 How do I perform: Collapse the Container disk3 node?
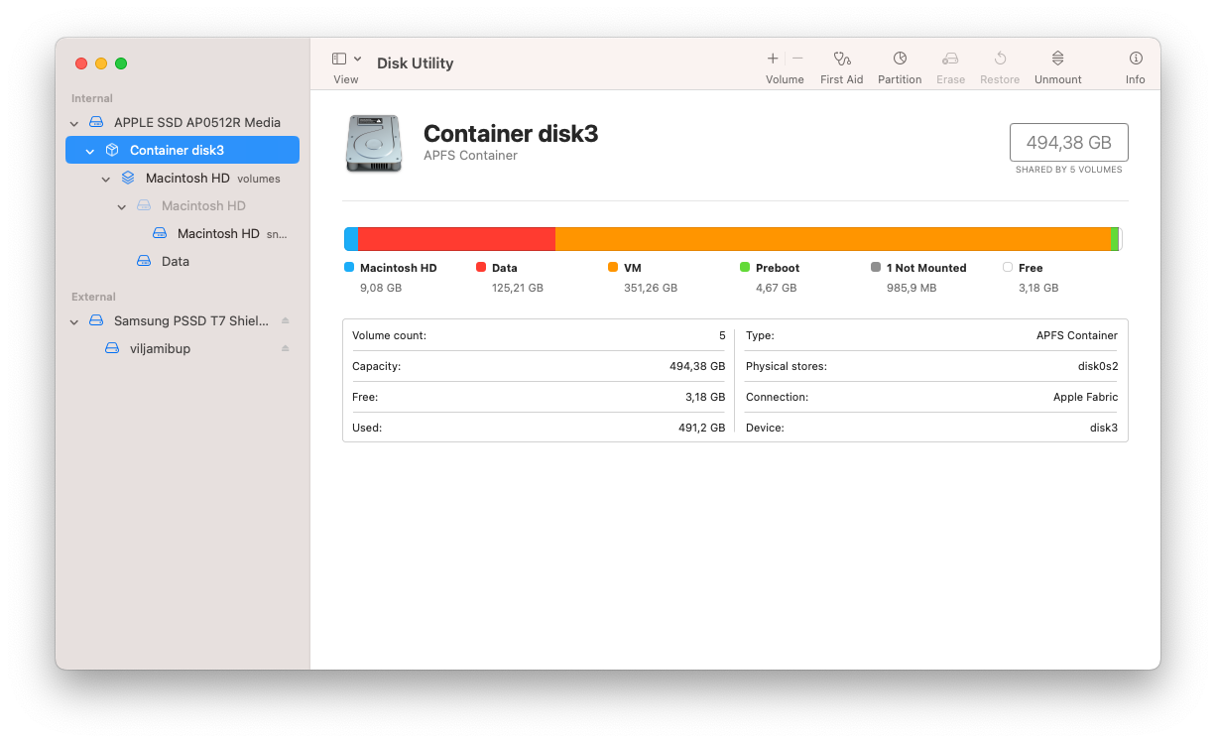[90, 152]
